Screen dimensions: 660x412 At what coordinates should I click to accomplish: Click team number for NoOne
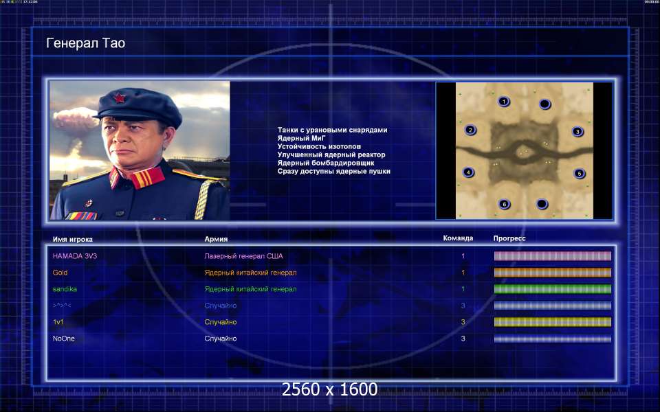pos(463,339)
